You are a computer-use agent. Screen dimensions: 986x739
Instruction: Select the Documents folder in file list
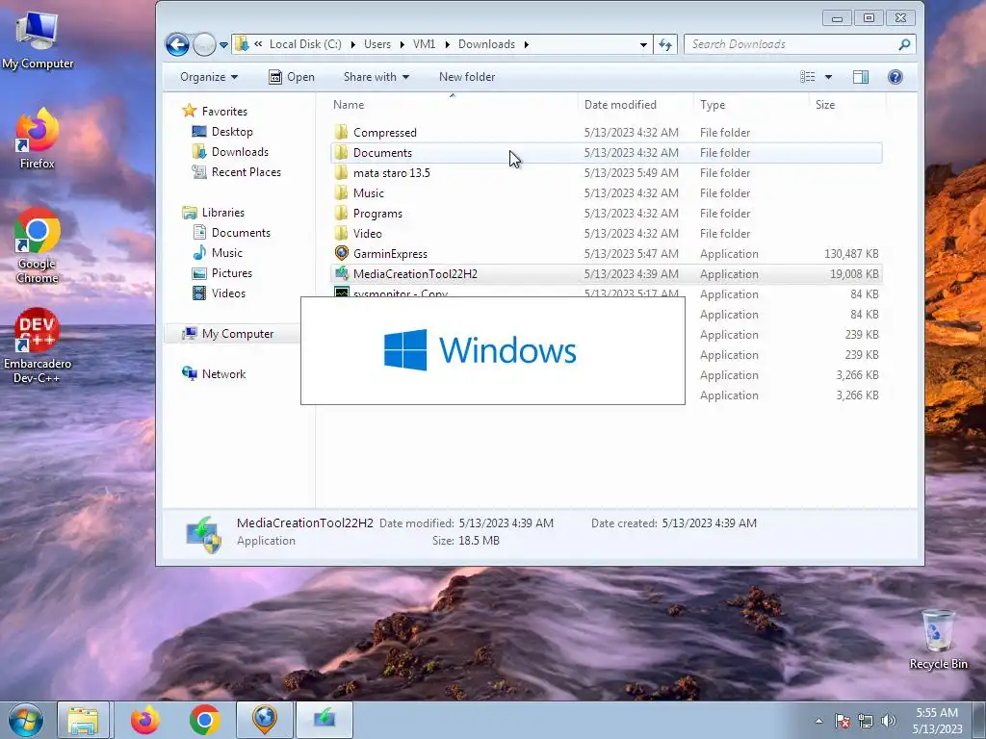coord(607,153)
